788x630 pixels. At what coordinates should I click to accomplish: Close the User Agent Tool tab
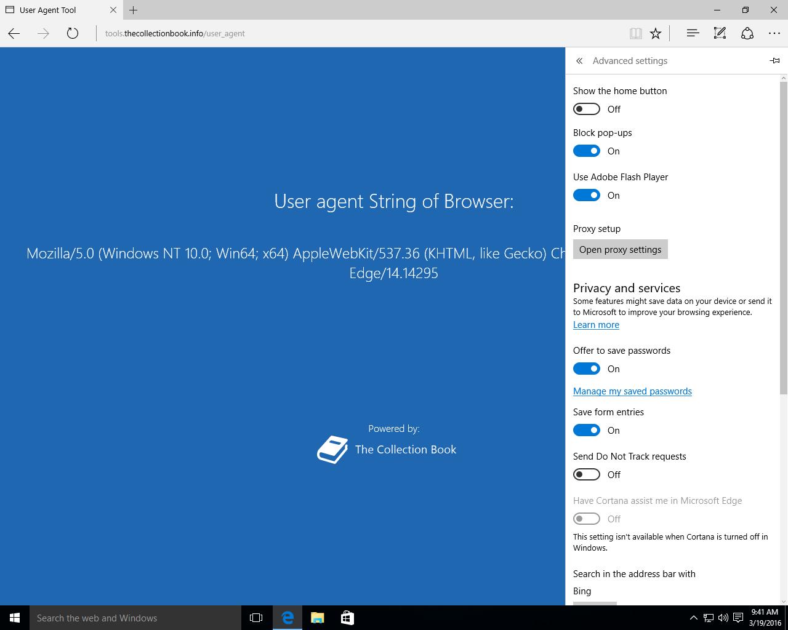(113, 10)
